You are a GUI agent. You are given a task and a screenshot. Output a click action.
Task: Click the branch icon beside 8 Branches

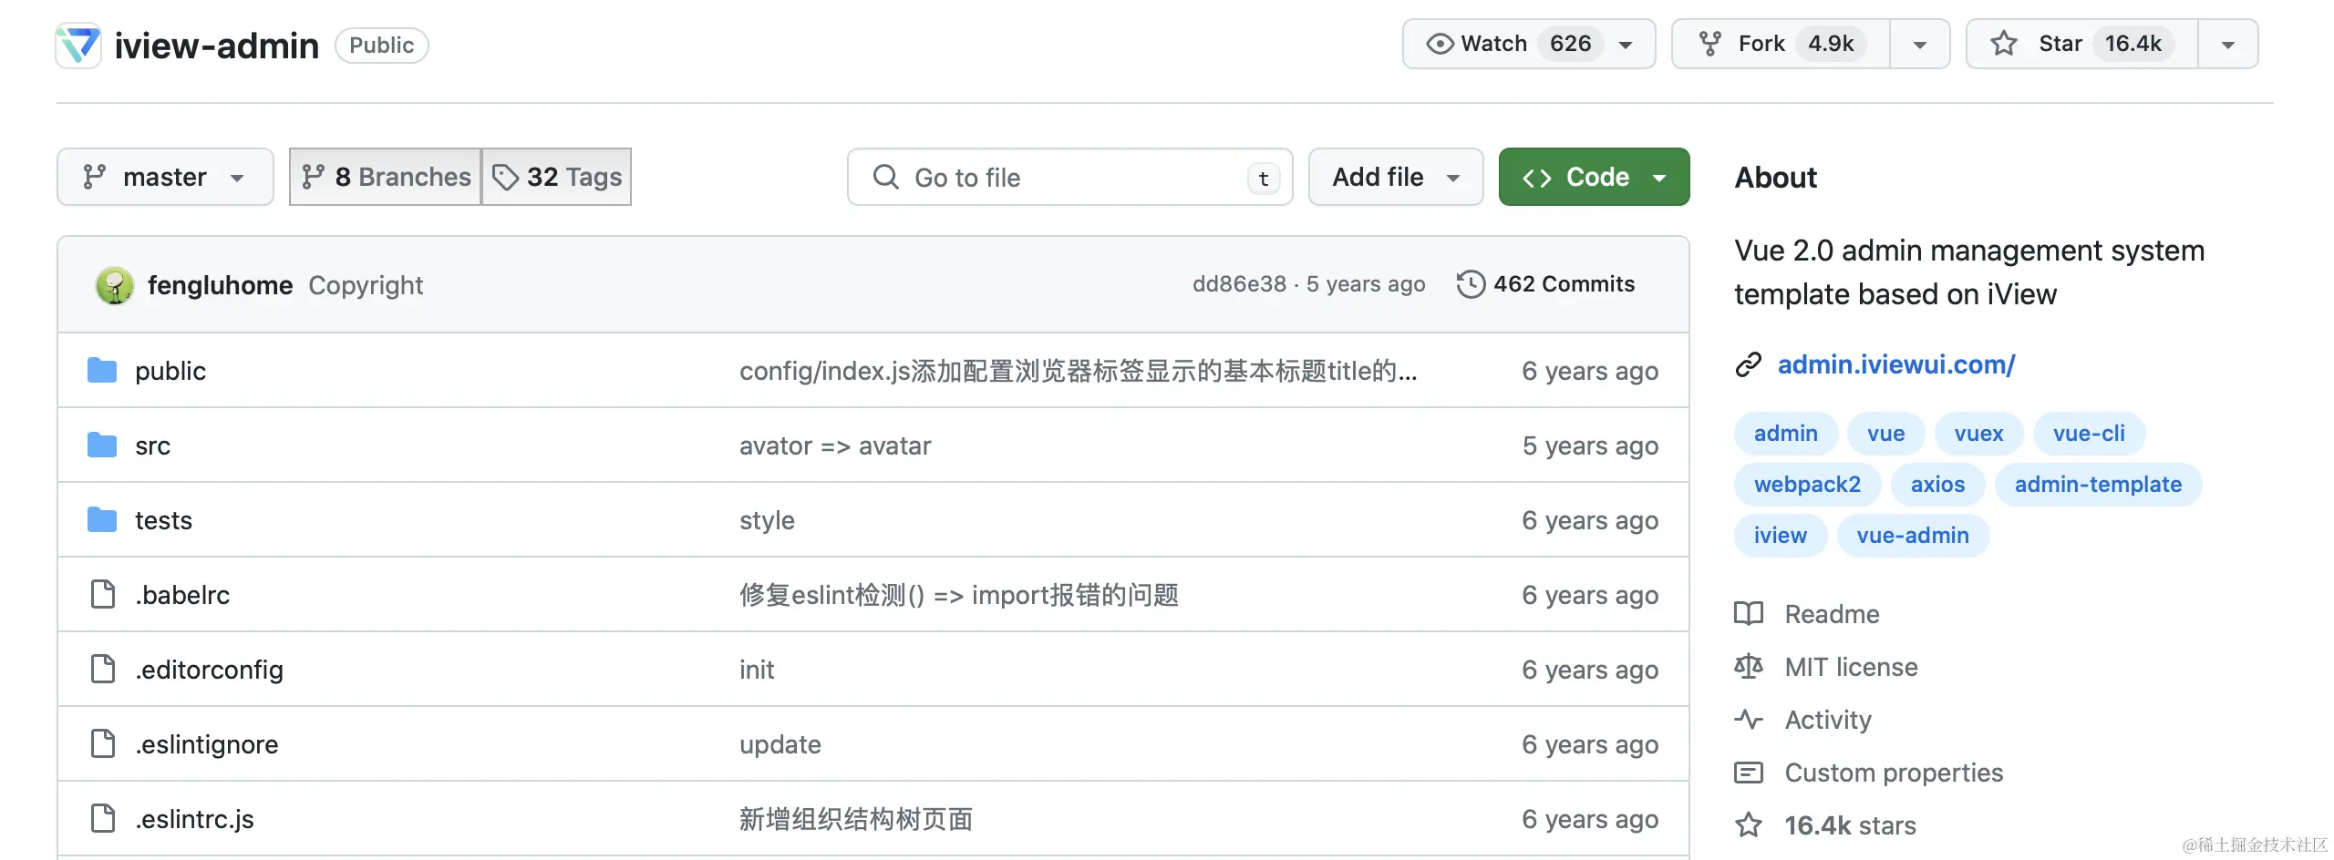[313, 177]
